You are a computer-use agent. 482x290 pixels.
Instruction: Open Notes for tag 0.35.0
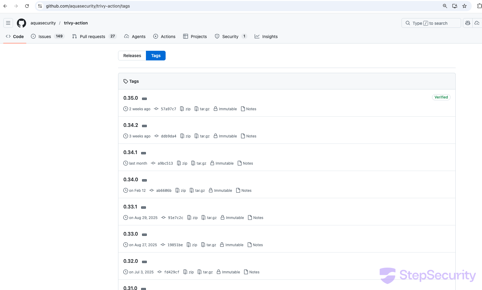click(249, 109)
